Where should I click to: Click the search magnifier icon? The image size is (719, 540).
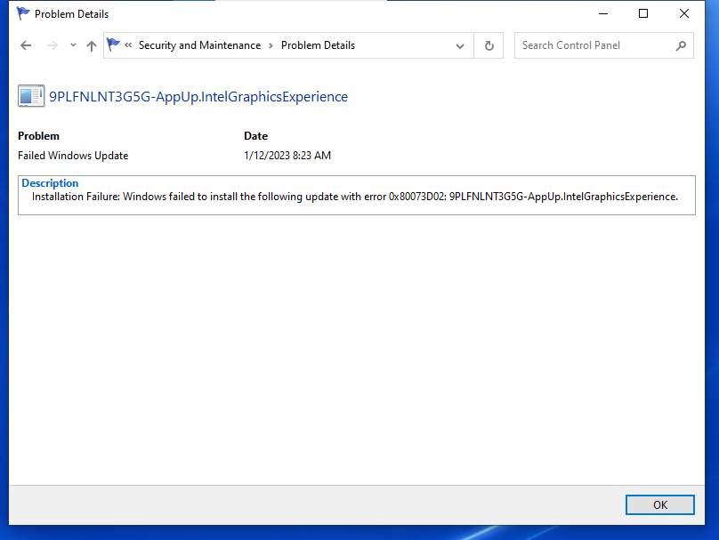(681, 45)
